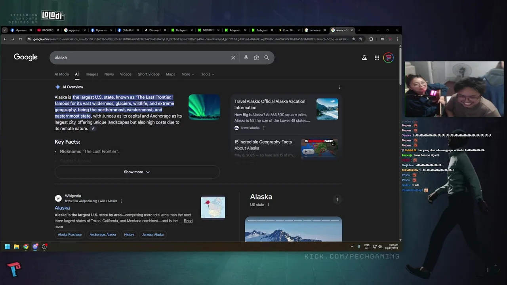Reload the Google page
This screenshot has height=285, width=507.
point(20,39)
